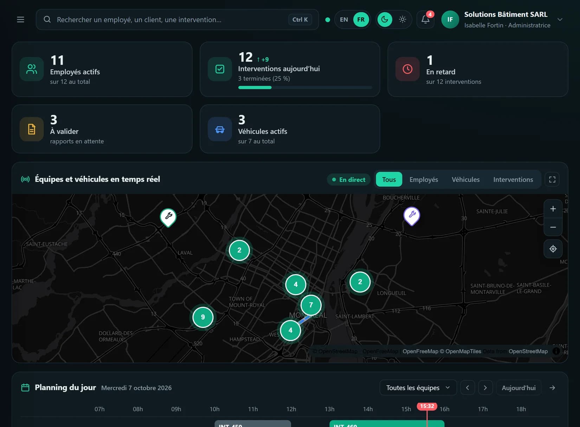The width and height of the screenshot is (580, 427).
Task: Open the OpenStreetMap attribution link
Action: pyautogui.click(x=528, y=351)
